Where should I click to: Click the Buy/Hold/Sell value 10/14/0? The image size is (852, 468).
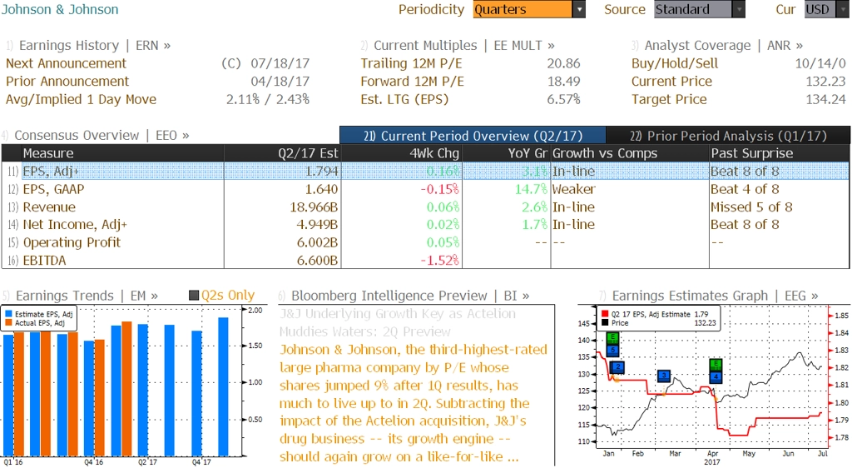(x=820, y=63)
